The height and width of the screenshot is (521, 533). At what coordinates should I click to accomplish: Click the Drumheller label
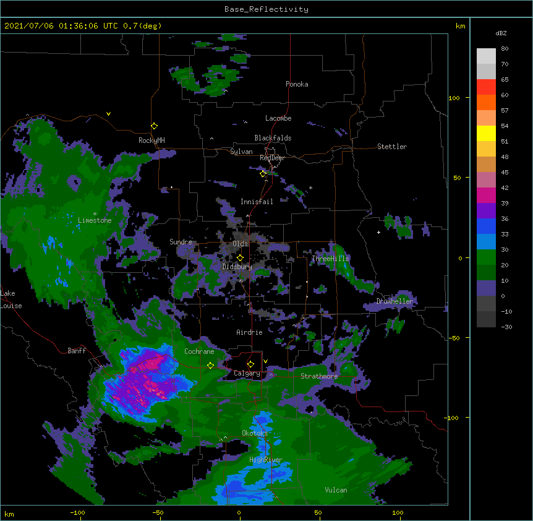[394, 301]
